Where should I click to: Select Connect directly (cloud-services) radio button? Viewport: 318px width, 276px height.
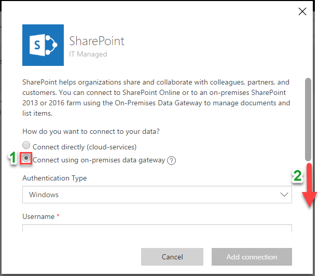(26, 147)
